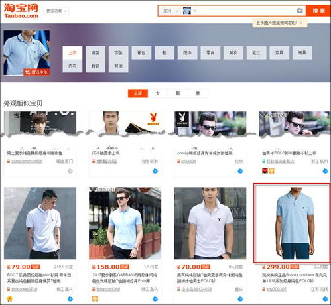This screenshot has width=331, height=305.
Task: Click the shop icon before shixiawei0730
Action: tap(9, 289)
